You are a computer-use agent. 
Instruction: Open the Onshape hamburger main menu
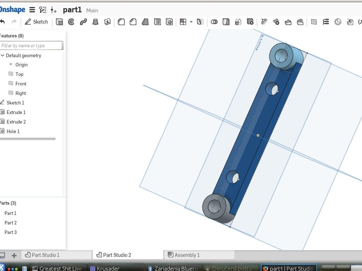tap(32, 10)
